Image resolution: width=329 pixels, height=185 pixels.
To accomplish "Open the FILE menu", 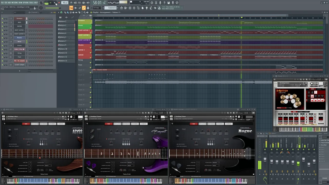I will point(2,3).
